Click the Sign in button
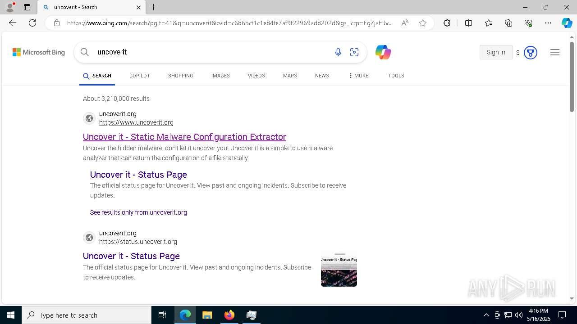 pyautogui.click(x=496, y=52)
